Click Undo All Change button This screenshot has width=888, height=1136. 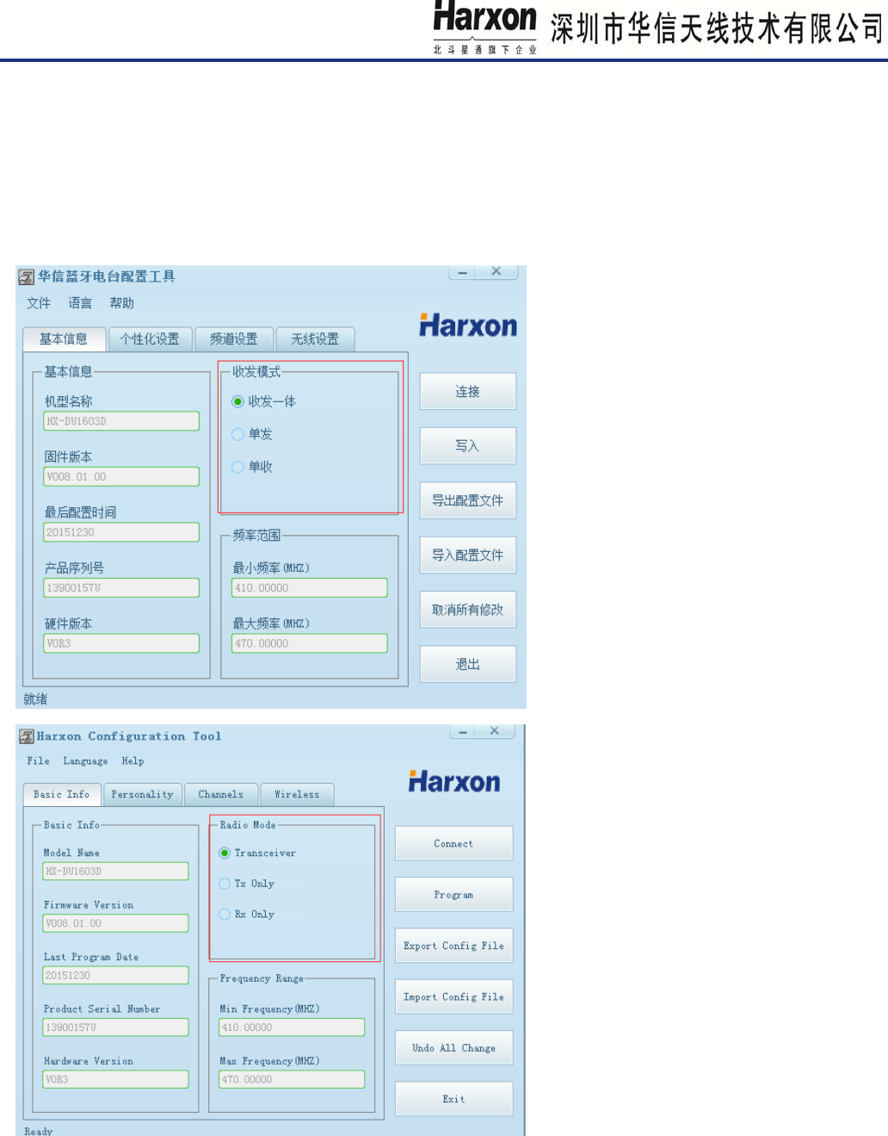454,1048
